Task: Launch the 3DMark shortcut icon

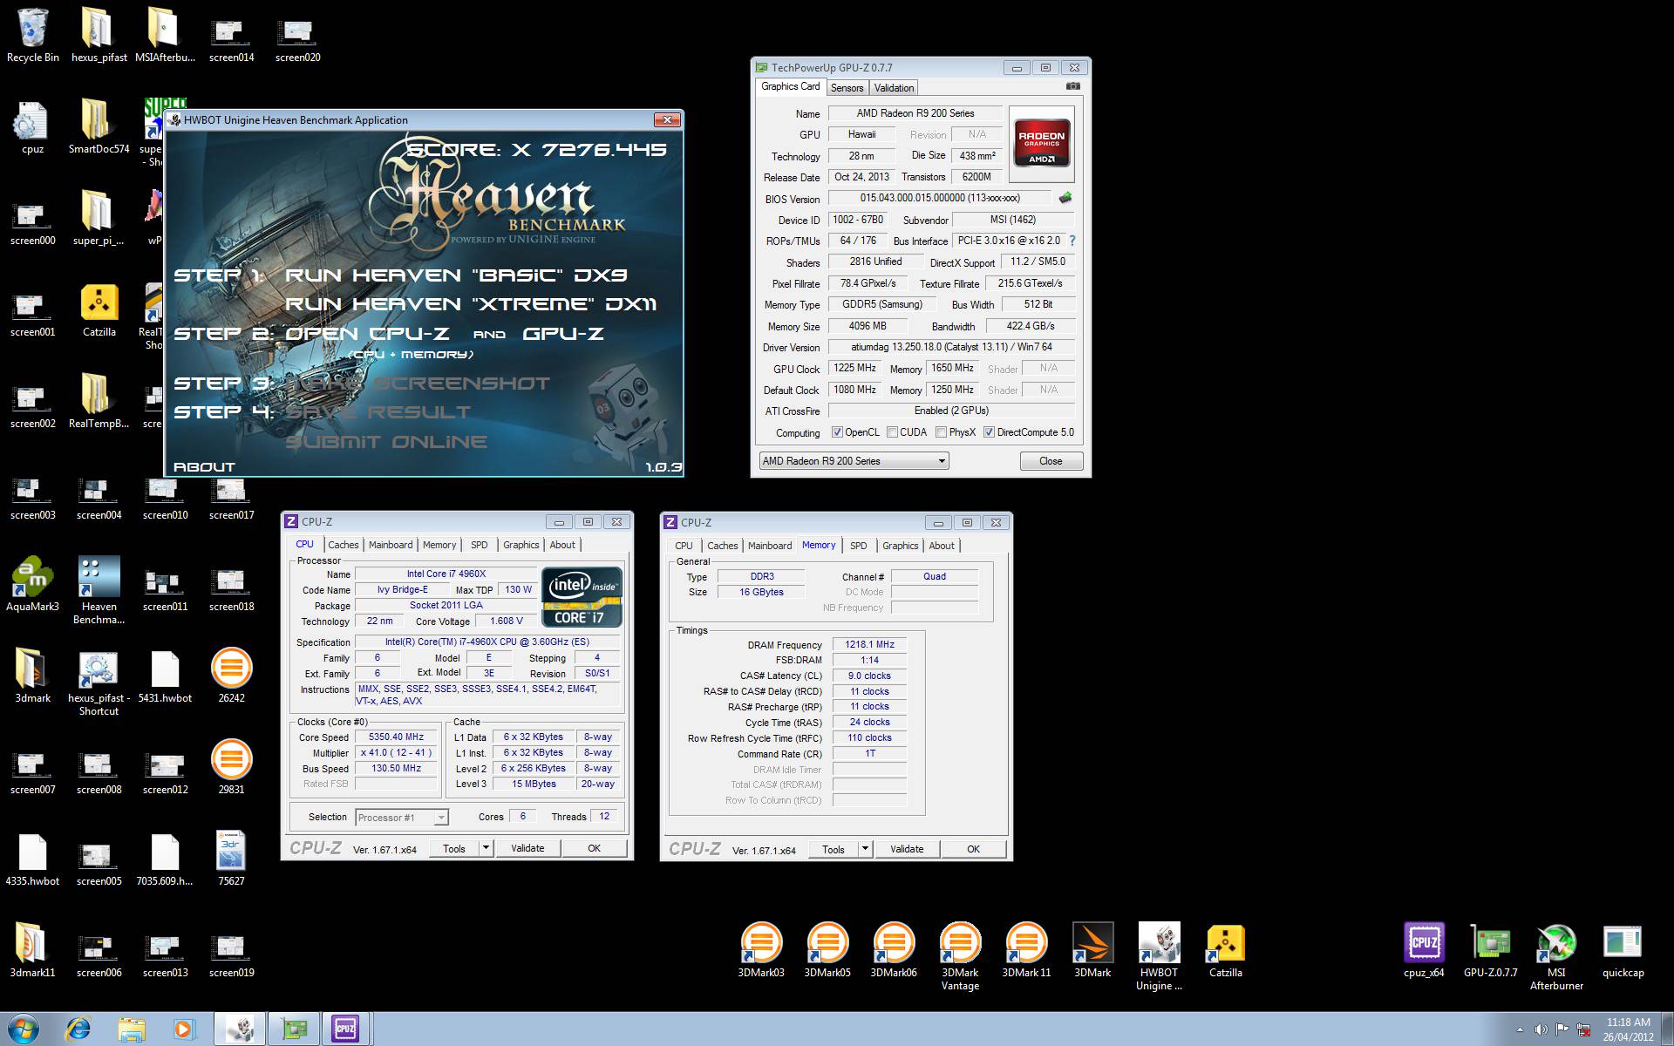Action: 1092,950
